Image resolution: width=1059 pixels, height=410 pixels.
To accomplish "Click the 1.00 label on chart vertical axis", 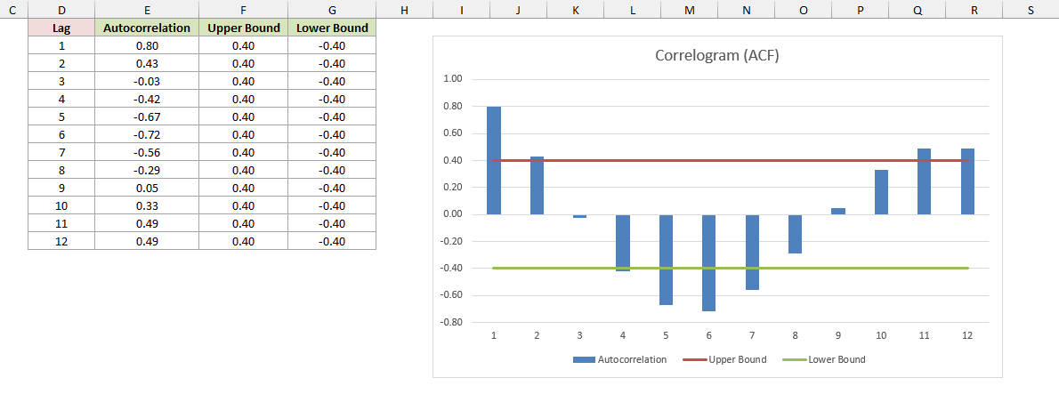I will tap(452, 79).
